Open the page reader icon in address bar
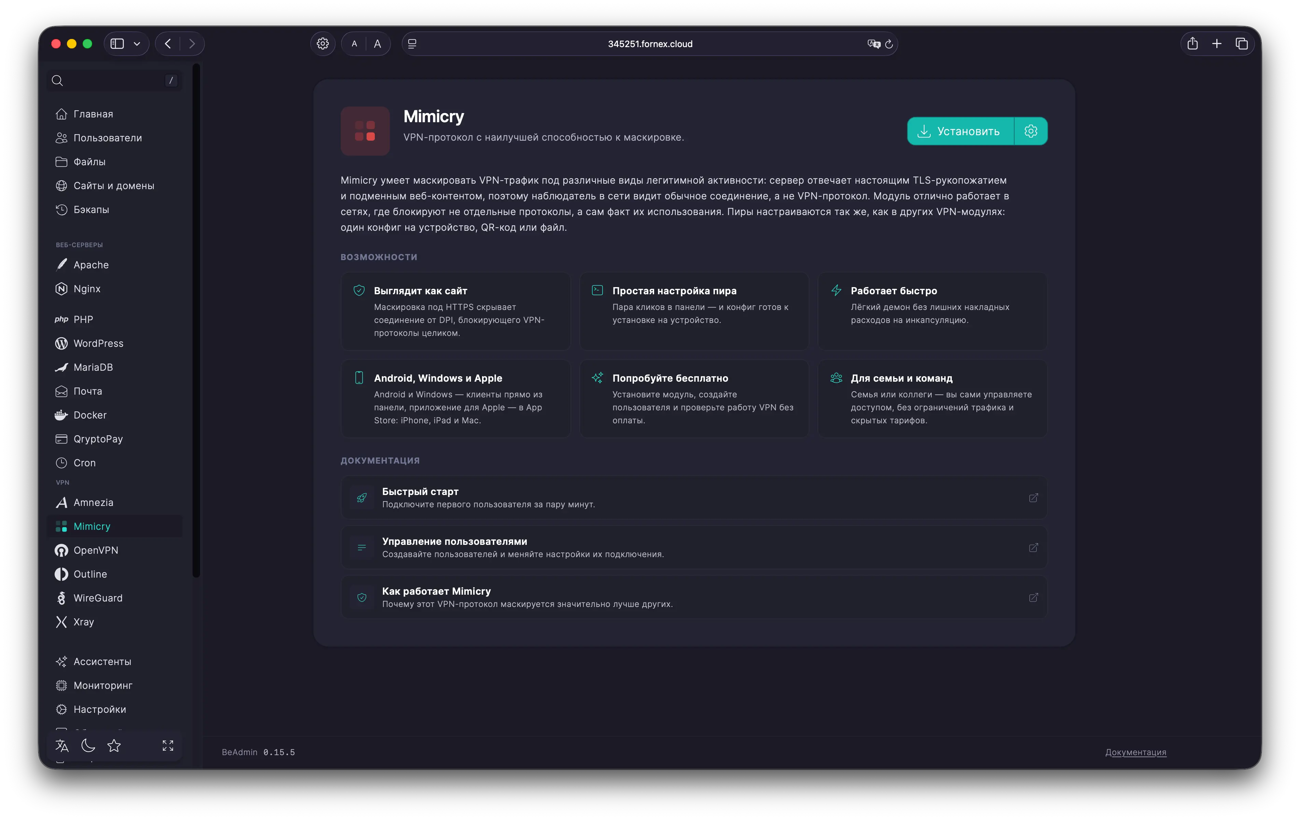1300x820 pixels. [x=412, y=44]
